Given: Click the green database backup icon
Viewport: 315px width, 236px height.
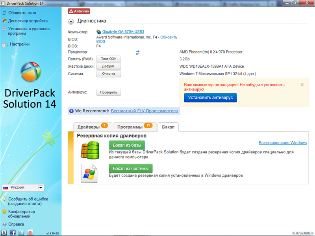Looking at the screenshot, I should [90, 150].
